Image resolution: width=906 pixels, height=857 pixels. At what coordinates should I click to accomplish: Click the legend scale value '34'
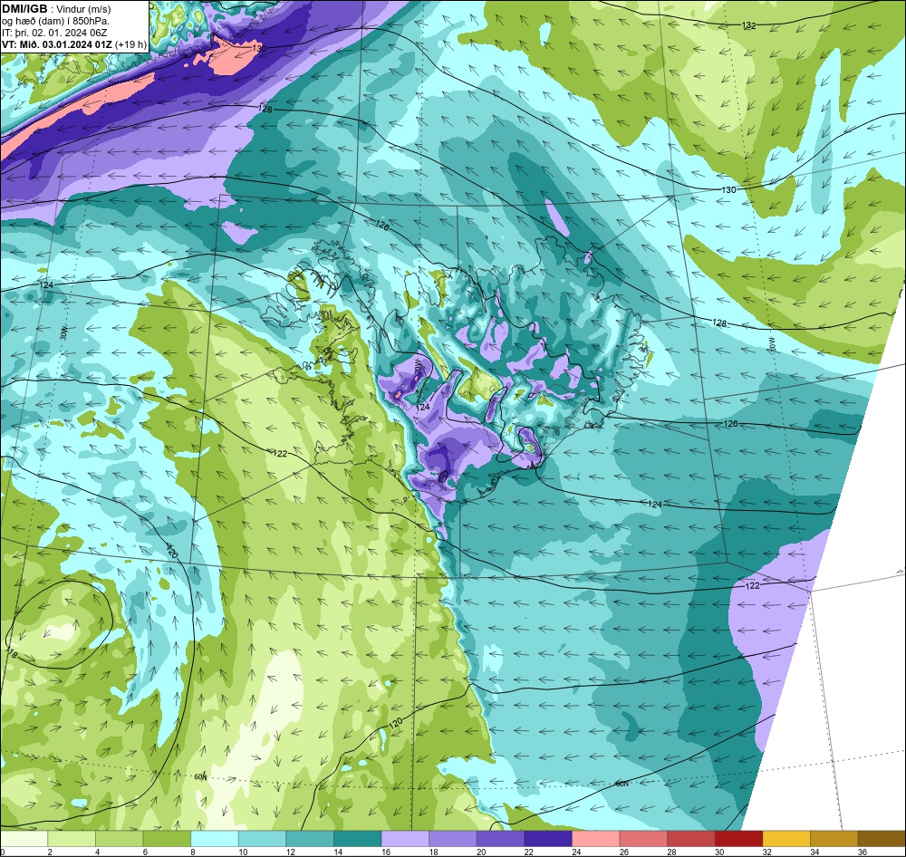tap(814, 852)
